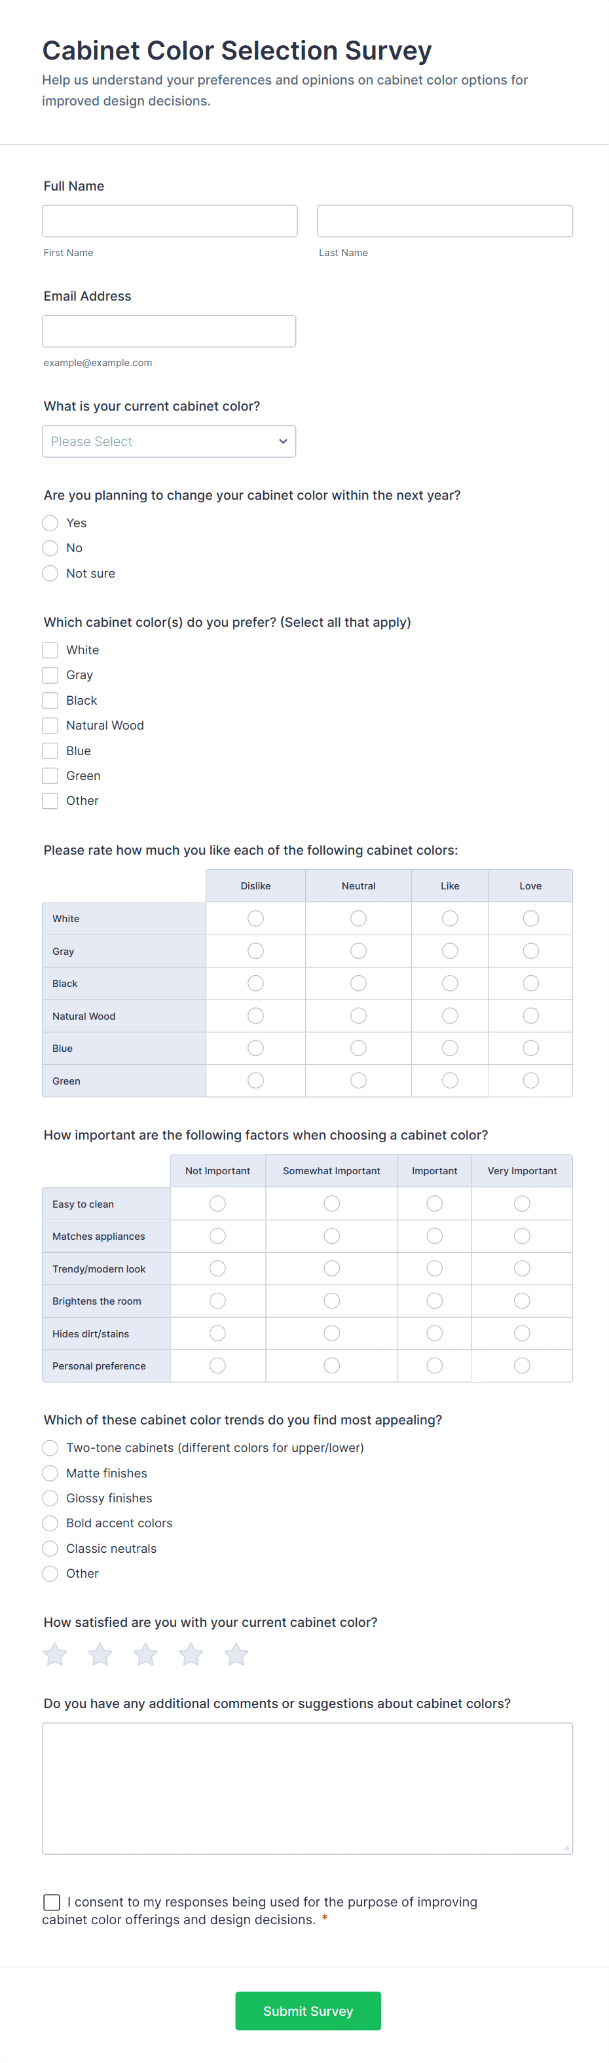Check the White color preference

click(50, 650)
